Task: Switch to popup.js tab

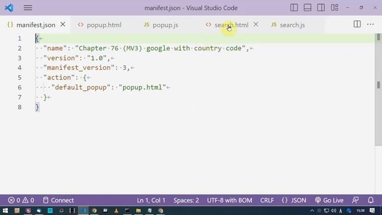Action: [x=165, y=25]
